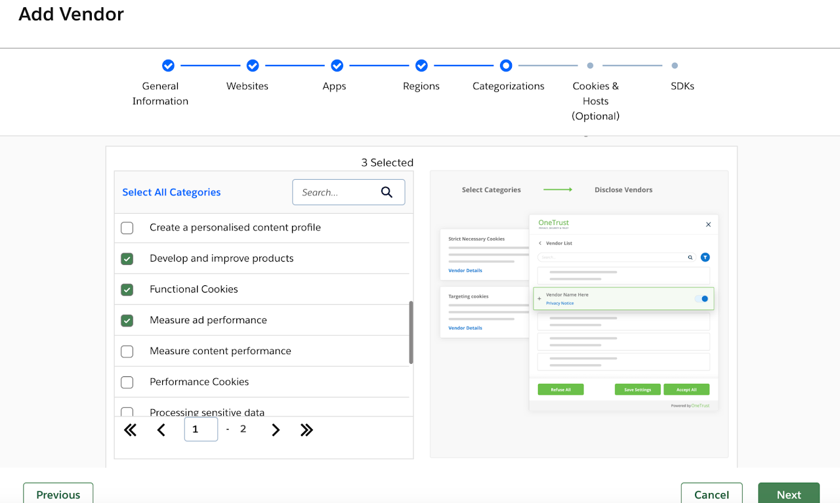Go back with the Previous button
The image size is (840, 503).
pyautogui.click(x=58, y=493)
